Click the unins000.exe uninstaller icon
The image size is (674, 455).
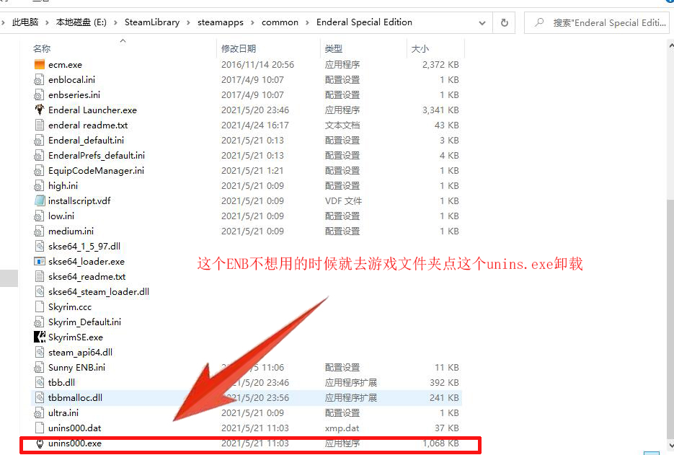pos(39,443)
